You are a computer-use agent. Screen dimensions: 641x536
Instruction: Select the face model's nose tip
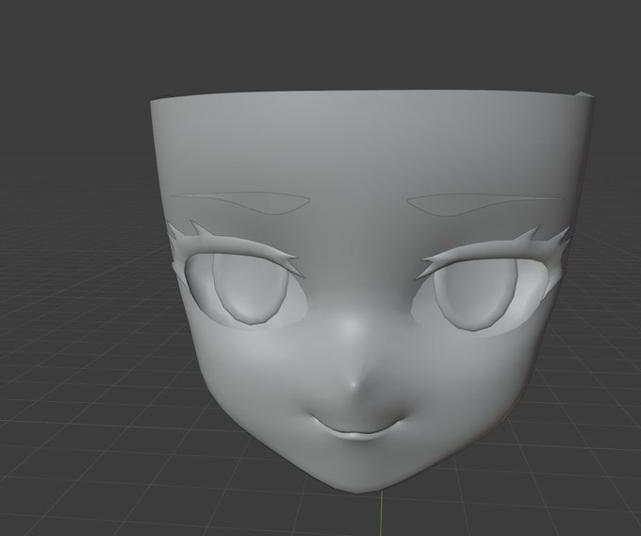[354, 385]
